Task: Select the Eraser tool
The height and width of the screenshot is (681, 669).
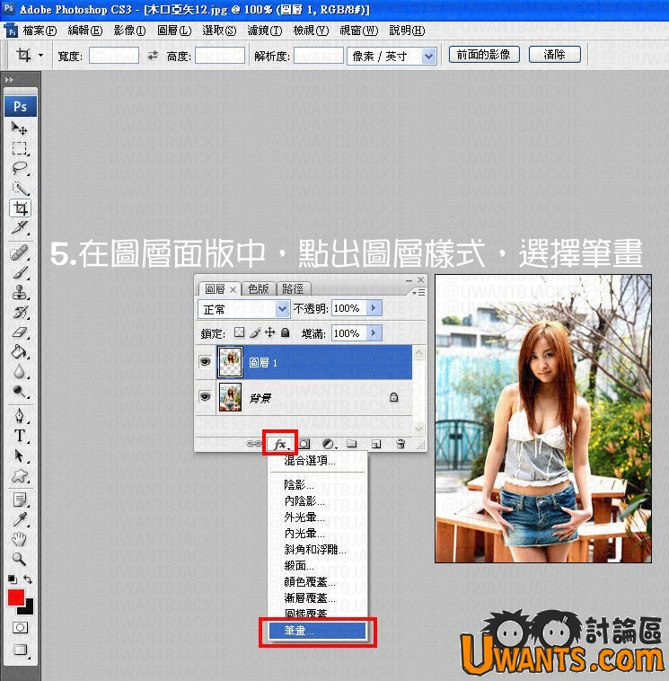Action: 19,332
